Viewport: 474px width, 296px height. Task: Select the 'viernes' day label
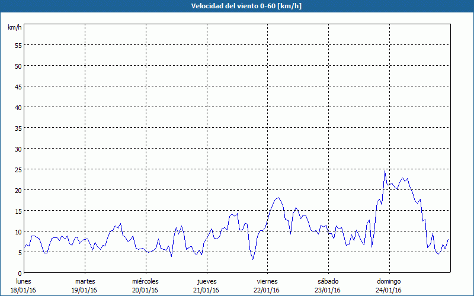pos(267,281)
